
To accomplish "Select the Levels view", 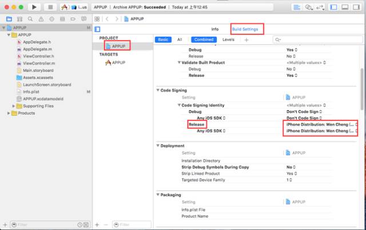I will pos(228,39).
